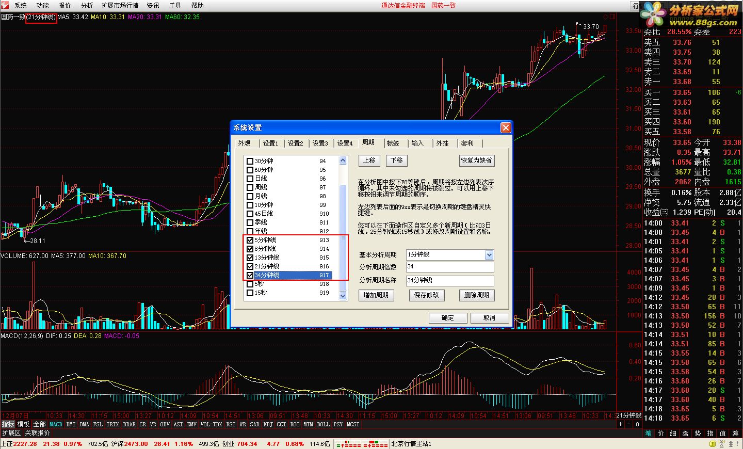Viewport: 743px width, 449px height.
Task: Uncheck the 13分钟线 period checkbox
Action: click(250, 258)
